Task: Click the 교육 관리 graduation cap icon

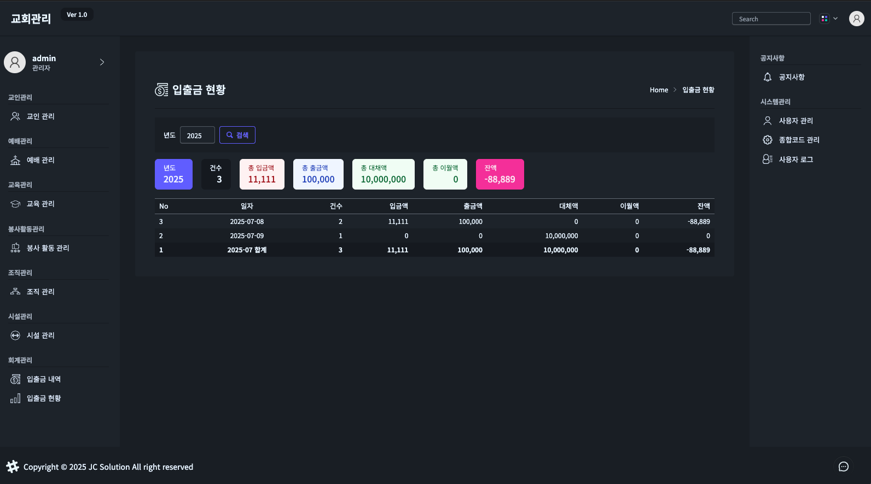Action: (15, 204)
